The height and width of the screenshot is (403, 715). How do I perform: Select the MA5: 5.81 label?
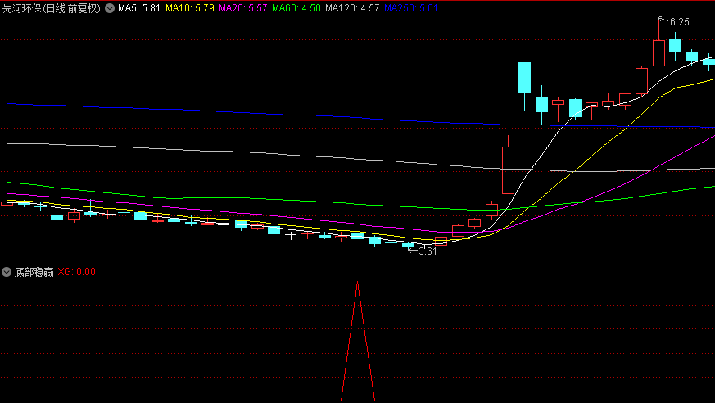pos(139,8)
